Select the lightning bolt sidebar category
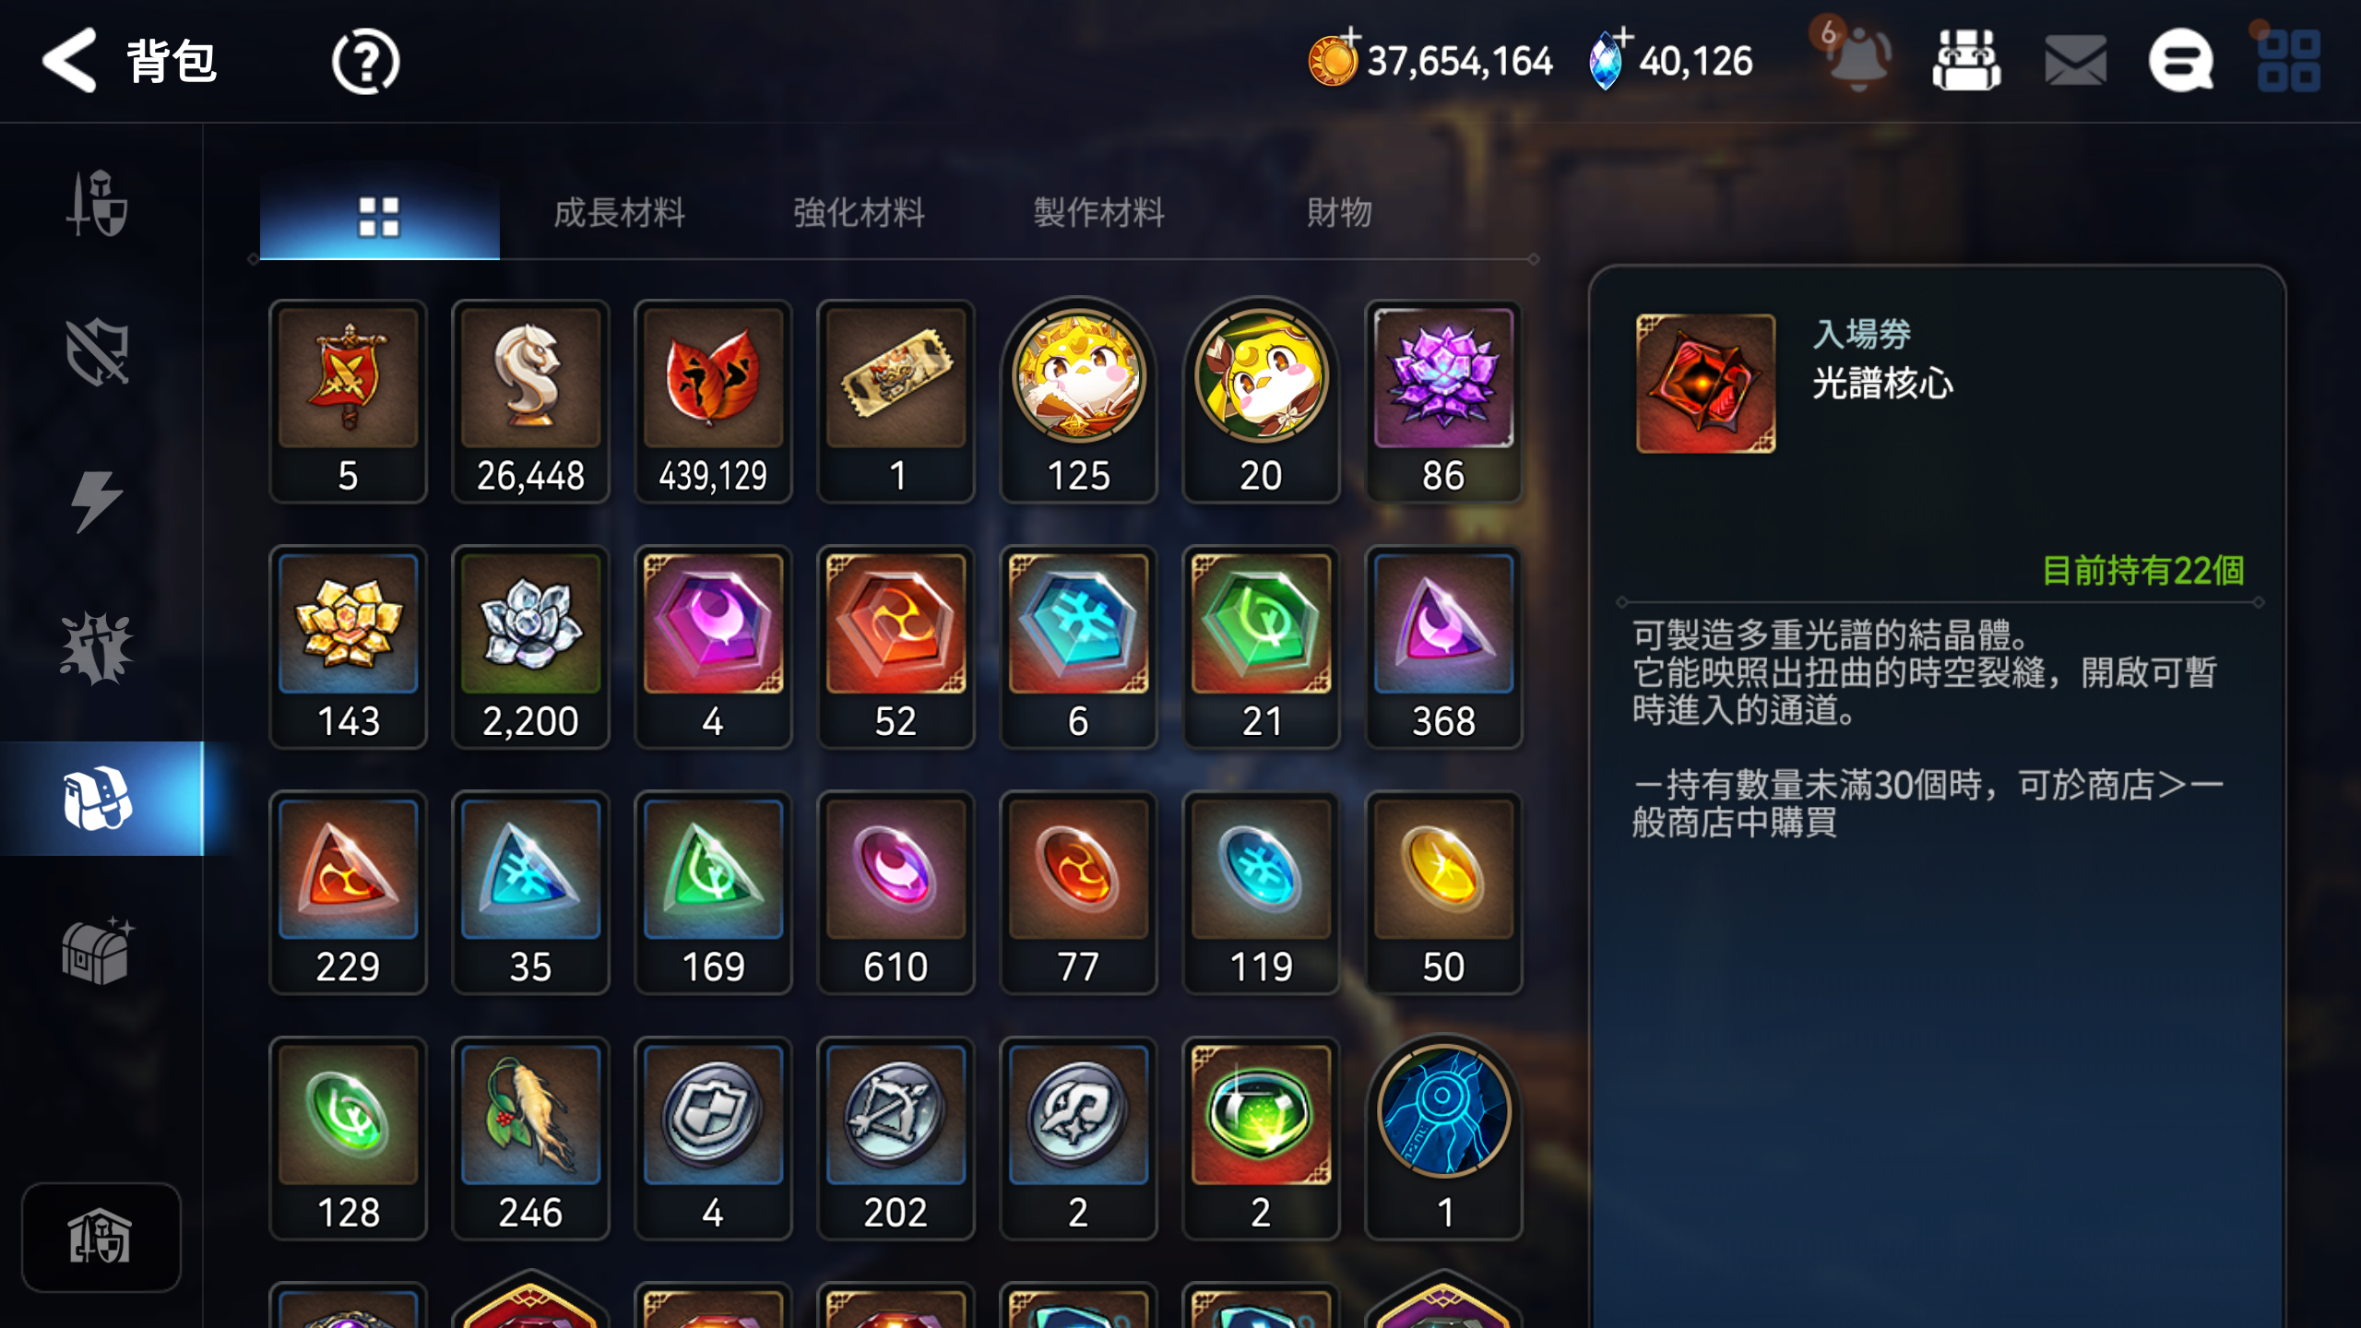Viewport: 2361px width, 1328px height. (96, 501)
